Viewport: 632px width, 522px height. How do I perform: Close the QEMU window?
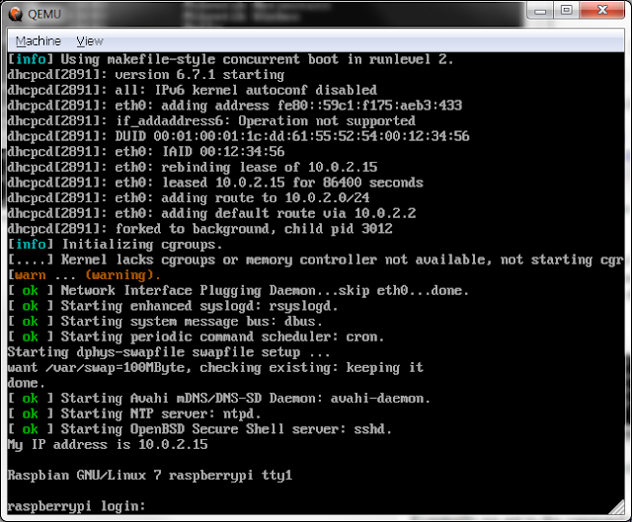click(602, 11)
